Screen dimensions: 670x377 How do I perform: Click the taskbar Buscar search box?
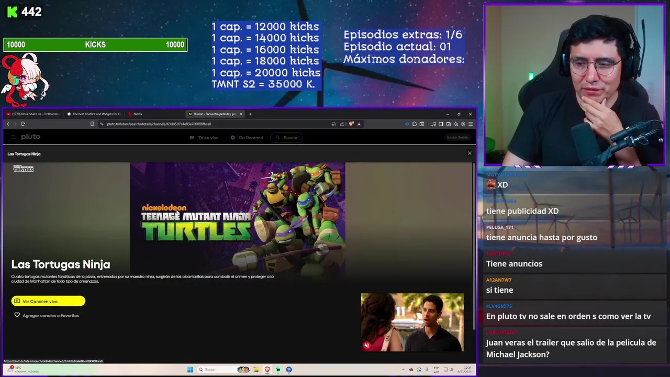[x=224, y=370]
